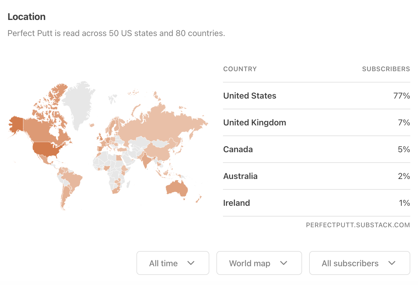
Task: Click the COUNTRY column header
Action: 240,69
